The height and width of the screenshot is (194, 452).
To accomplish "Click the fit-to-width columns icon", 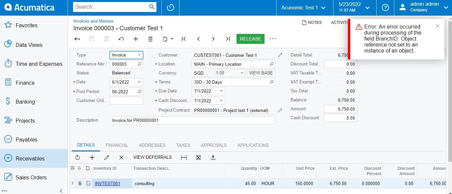I will (x=184, y=157).
